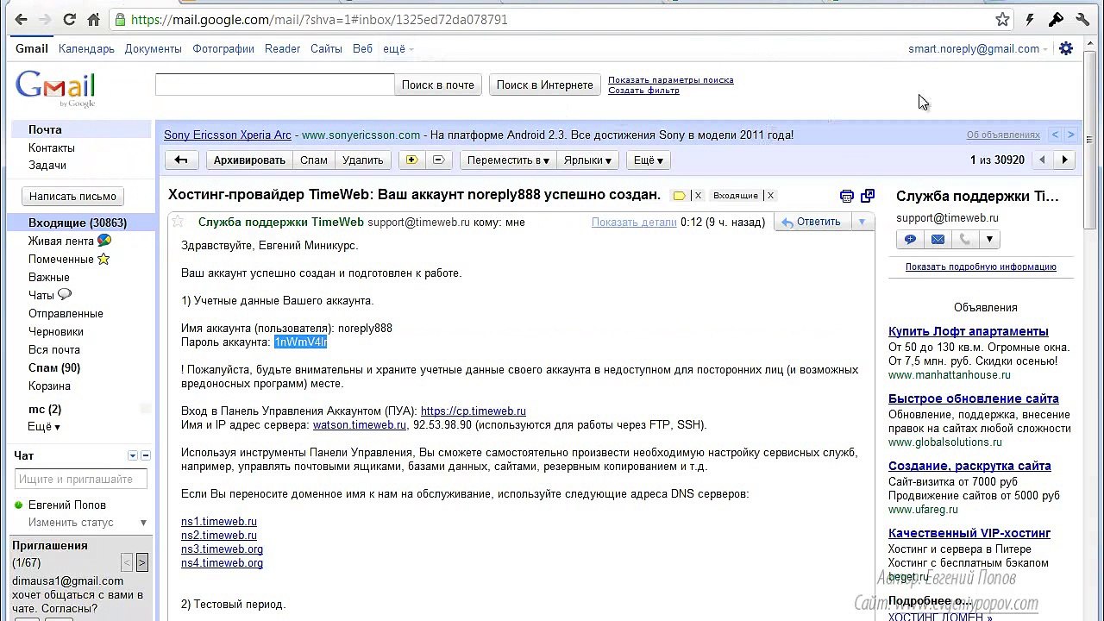
Task: Open the Gmail logo home
Action: [55, 87]
